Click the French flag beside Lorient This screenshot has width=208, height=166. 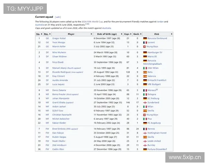coord(145,43)
